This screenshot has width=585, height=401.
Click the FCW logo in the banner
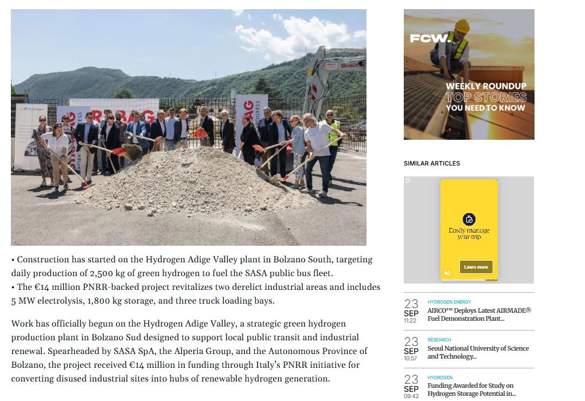click(430, 38)
